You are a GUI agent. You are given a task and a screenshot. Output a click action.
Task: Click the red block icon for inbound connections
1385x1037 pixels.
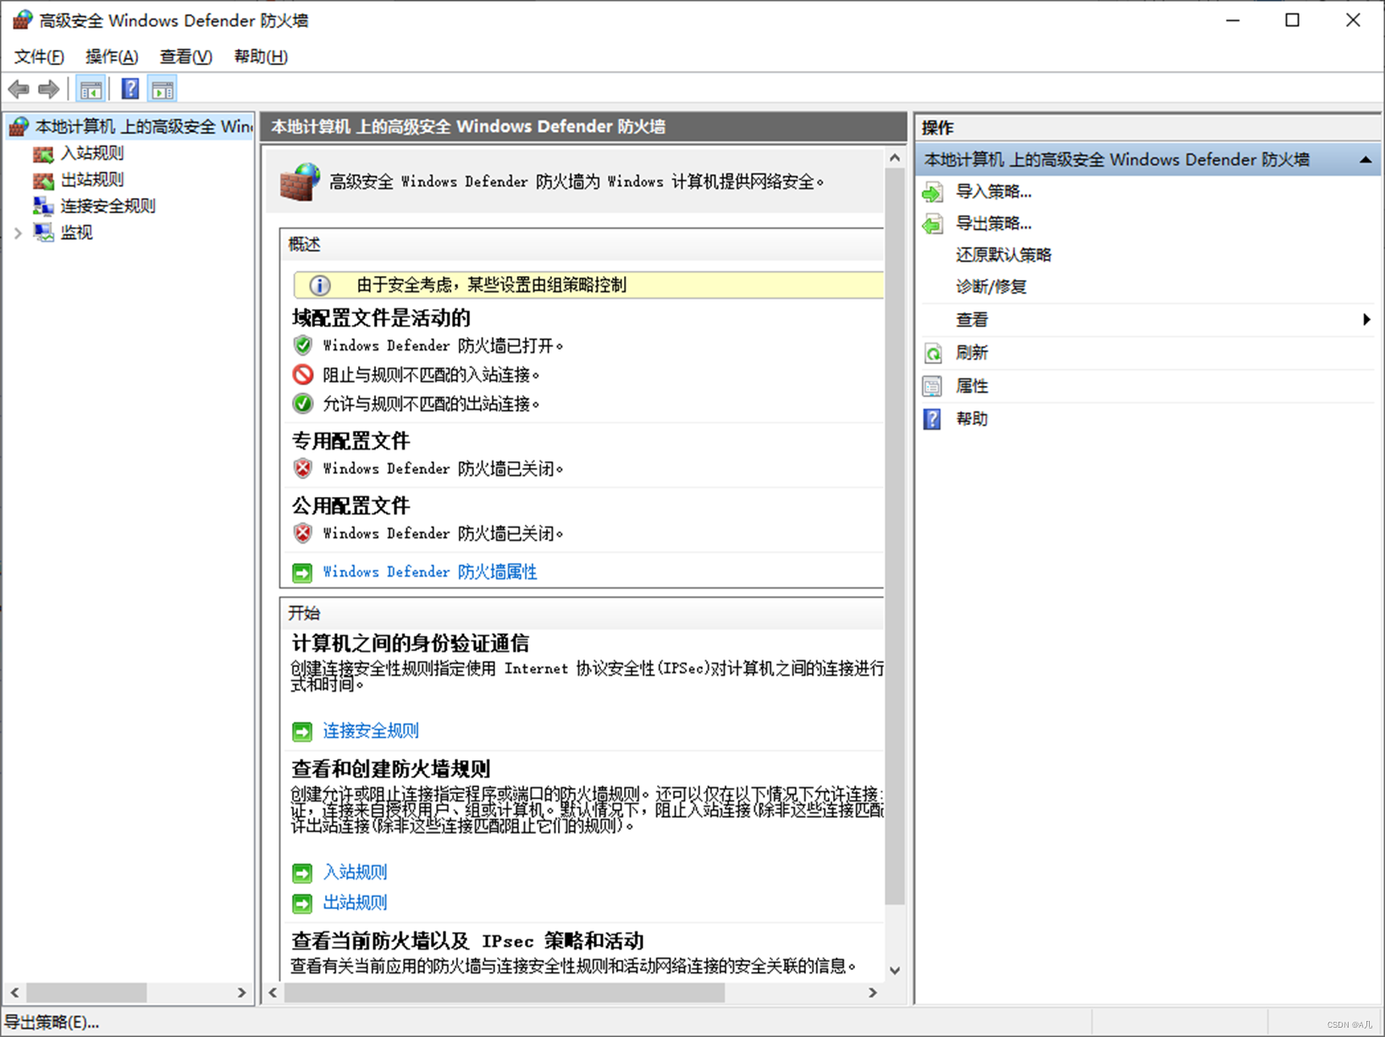point(302,374)
